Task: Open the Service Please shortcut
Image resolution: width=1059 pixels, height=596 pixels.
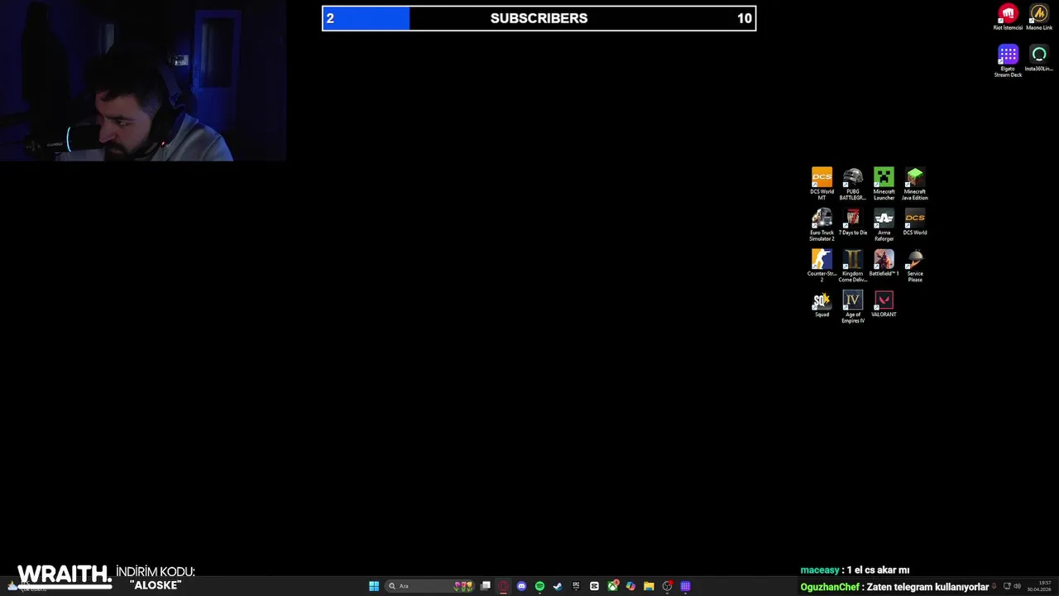Action: coord(915,266)
